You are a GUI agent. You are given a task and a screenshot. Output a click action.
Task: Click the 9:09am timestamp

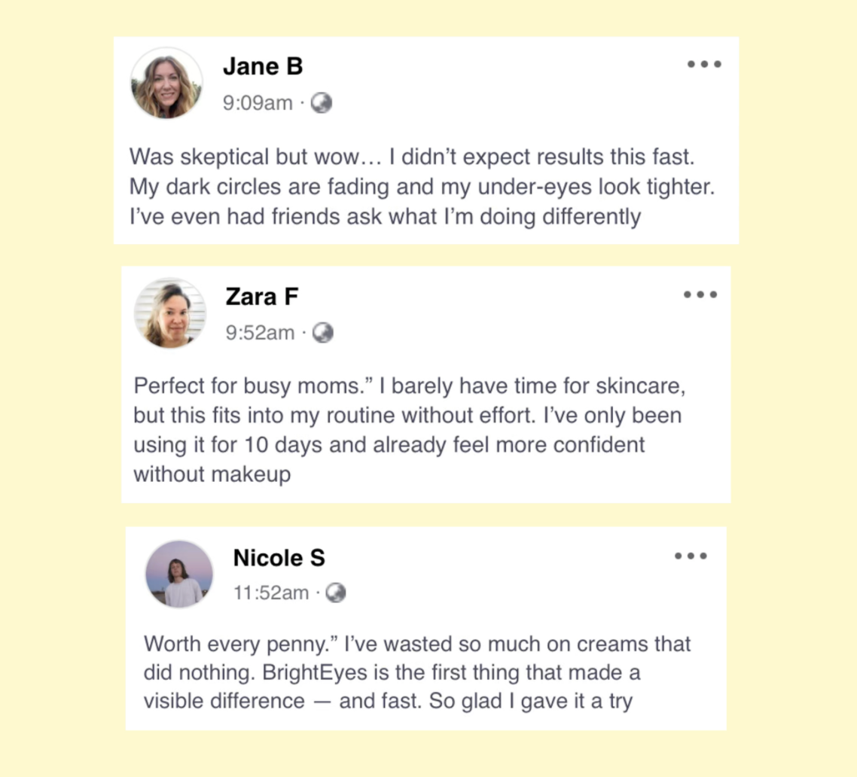click(x=258, y=103)
